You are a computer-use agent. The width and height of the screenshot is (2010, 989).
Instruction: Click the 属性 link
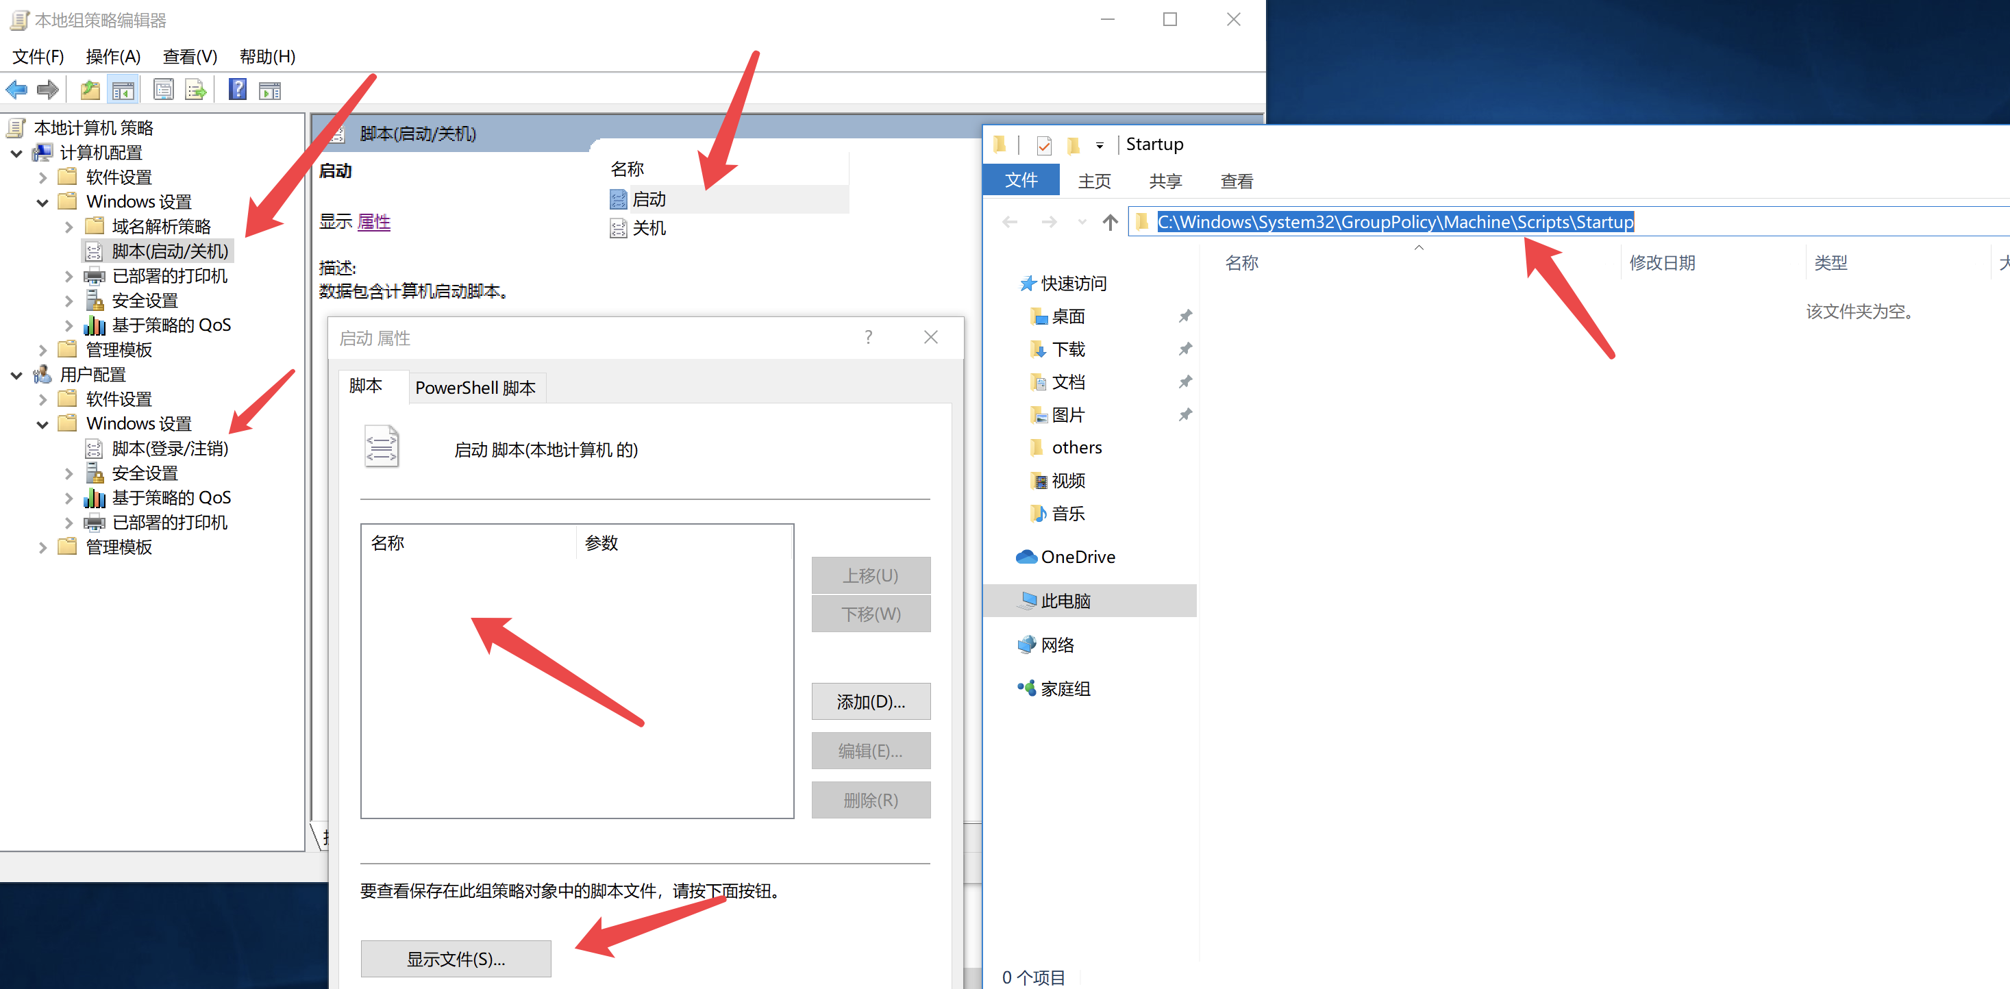coord(374,223)
